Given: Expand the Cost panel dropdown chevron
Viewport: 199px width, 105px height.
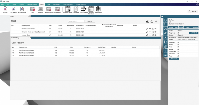Looking at the screenshot, I should click(28, 16).
